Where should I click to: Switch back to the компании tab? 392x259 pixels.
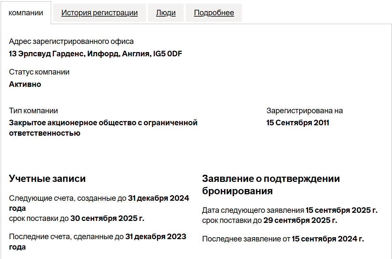pos(25,12)
